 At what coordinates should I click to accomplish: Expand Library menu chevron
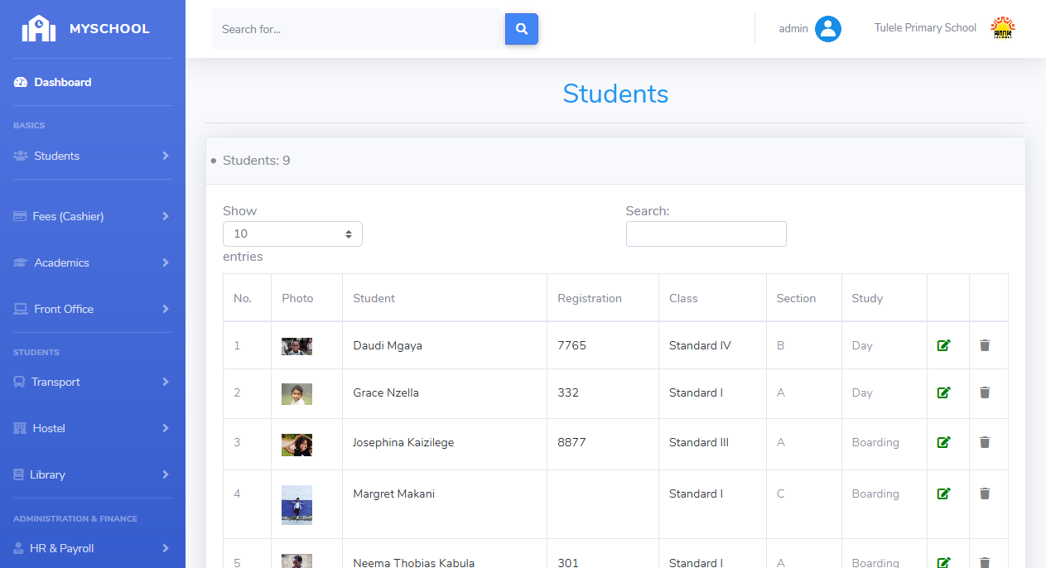coord(166,474)
